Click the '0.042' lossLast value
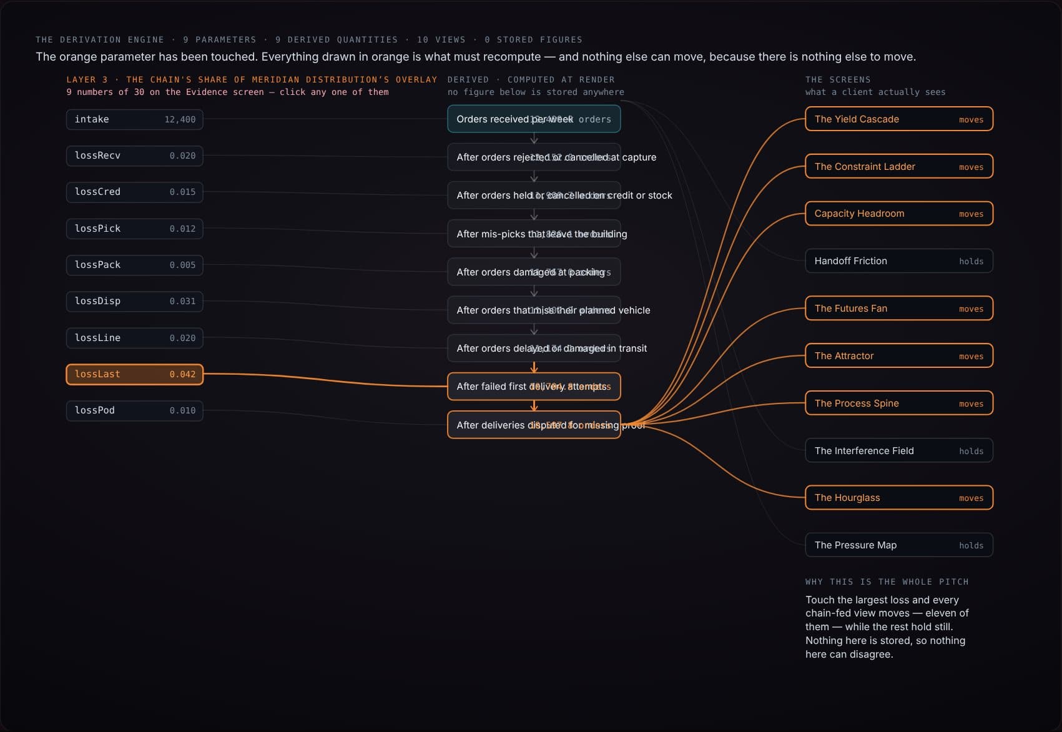 click(x=182, y=374)
